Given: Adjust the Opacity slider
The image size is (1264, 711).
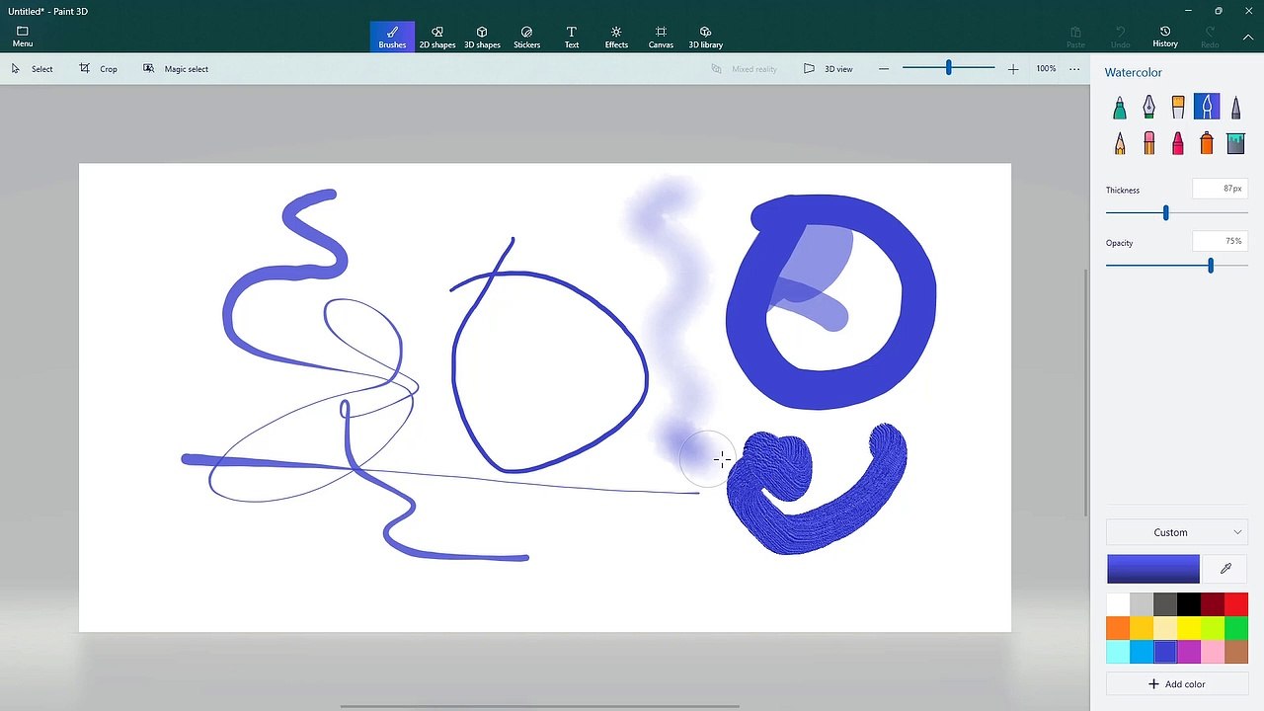Looking at the screenshot, I should point(1210,266).
